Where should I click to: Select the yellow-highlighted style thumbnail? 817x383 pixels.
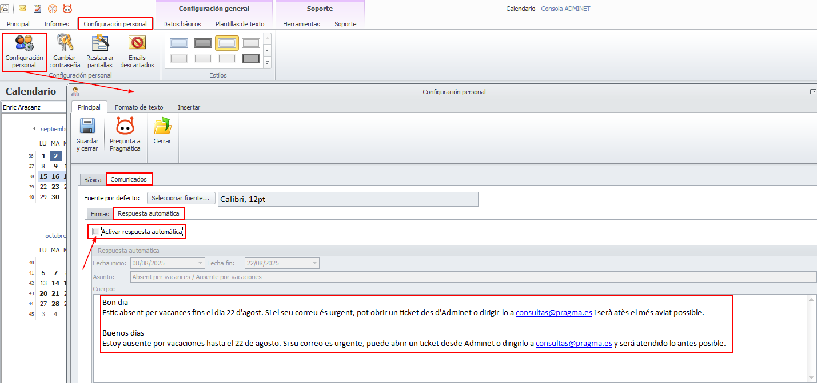click(x=227, y=43)
